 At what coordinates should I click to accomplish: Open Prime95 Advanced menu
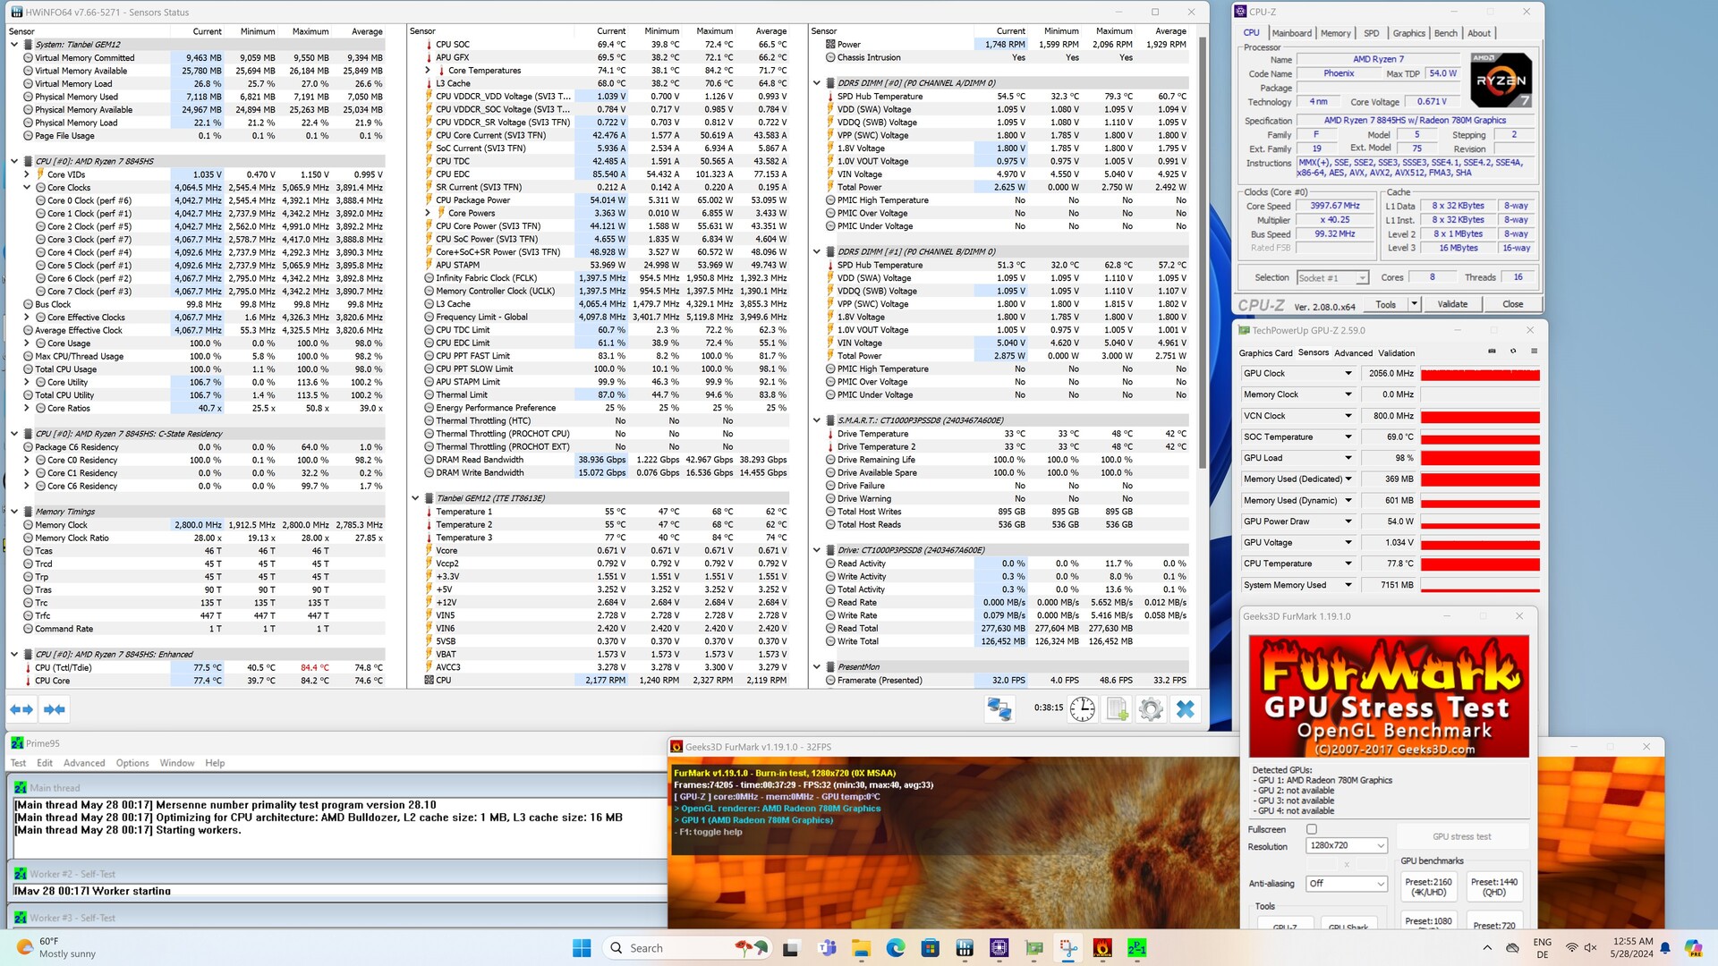pyautogui.click(x=84, y=763)
